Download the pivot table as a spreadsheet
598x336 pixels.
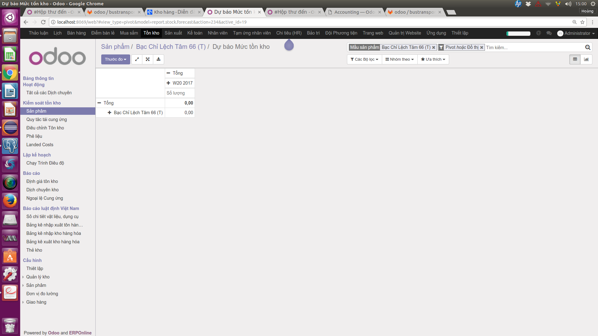point(159,59)
